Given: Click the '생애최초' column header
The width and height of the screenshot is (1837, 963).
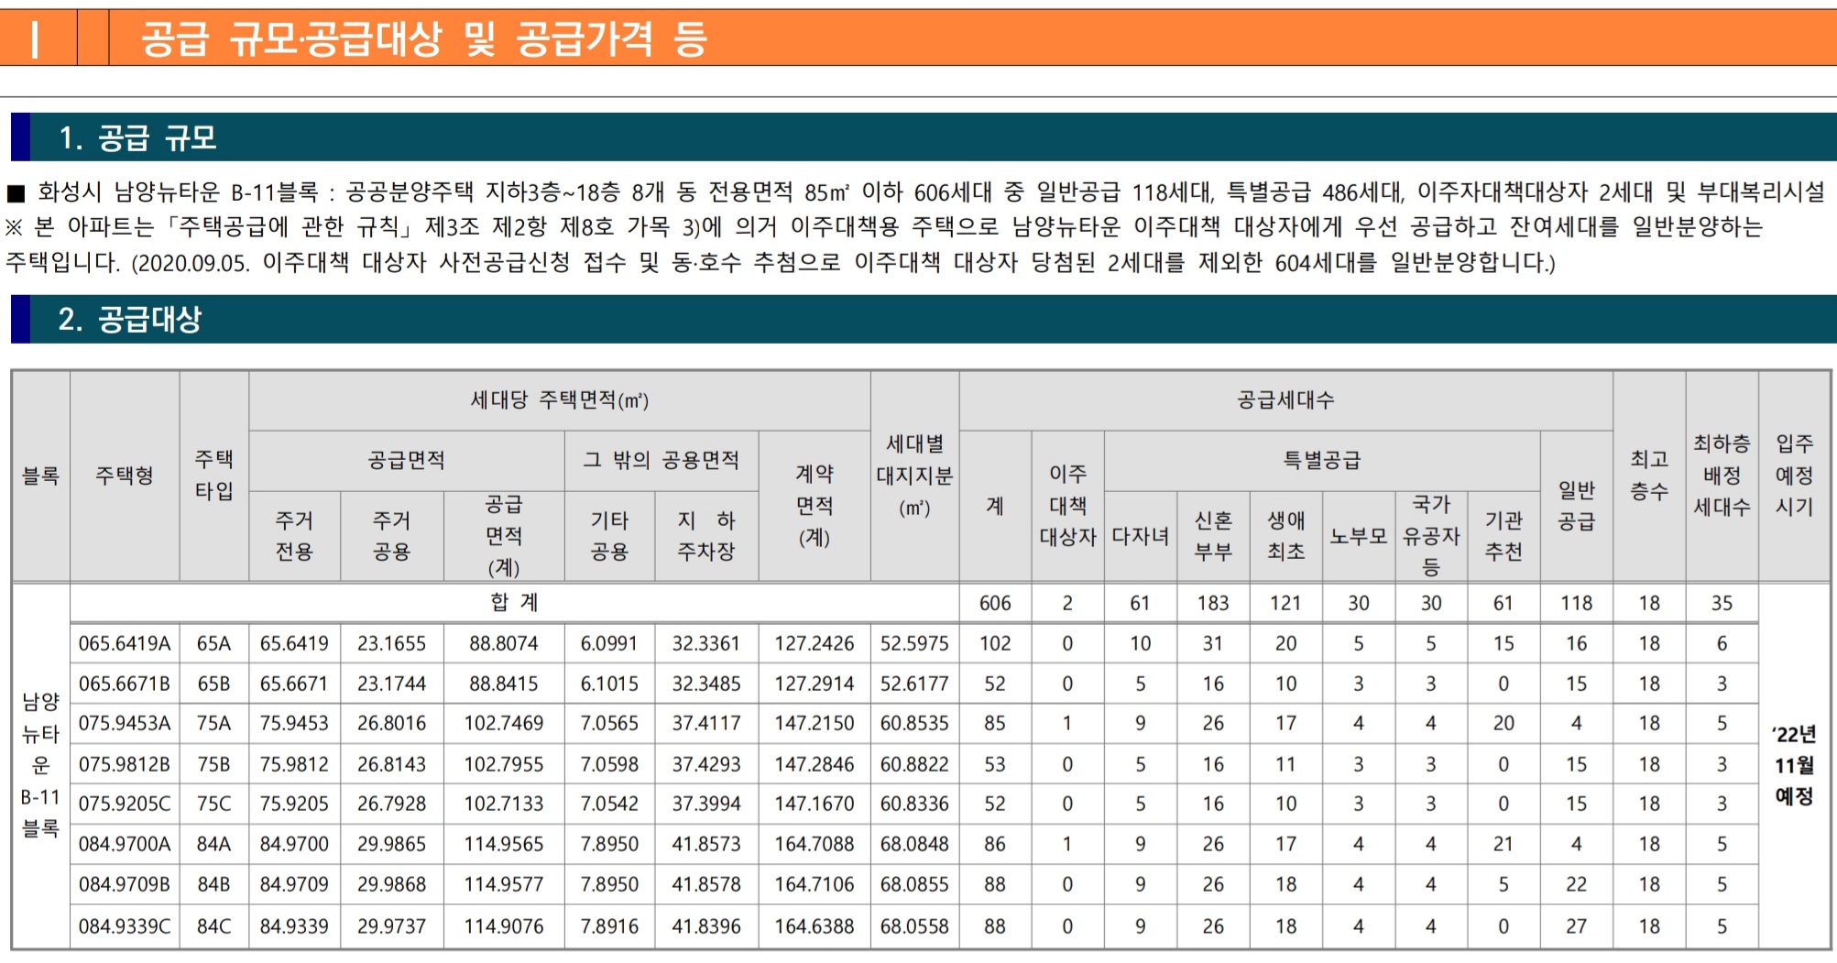Looking at the screenshot, I should [x=1285, y=536].
